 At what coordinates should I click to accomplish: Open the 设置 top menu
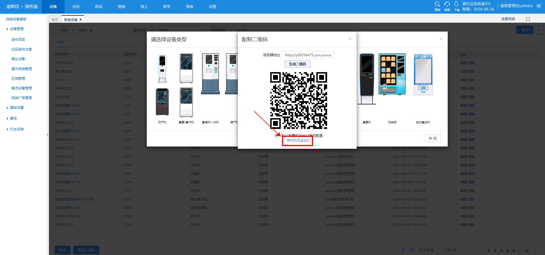212,7
